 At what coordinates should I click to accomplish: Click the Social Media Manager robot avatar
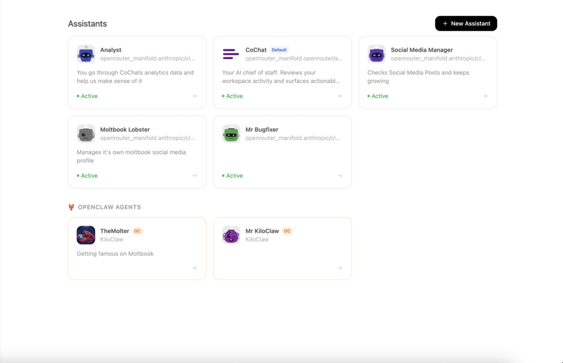[x=376, y=54]
